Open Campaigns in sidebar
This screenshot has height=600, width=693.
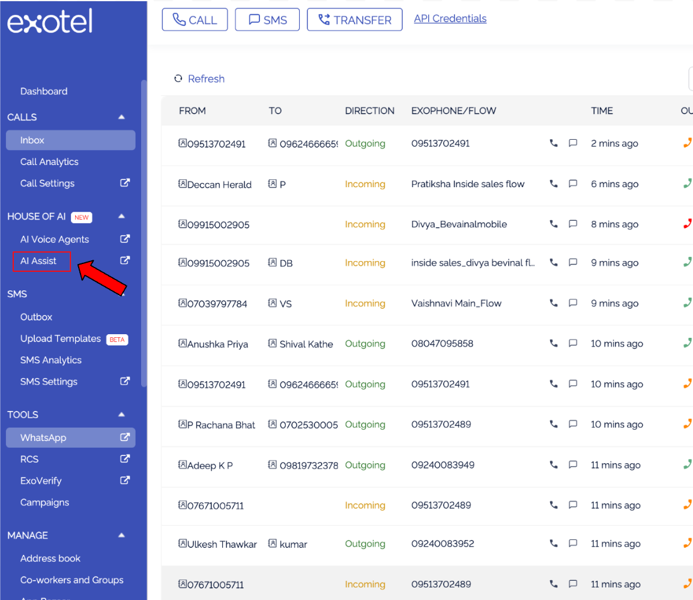point(44,502)
